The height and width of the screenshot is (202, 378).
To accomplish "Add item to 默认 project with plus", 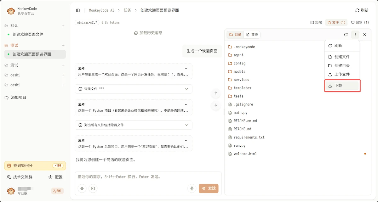I will pyautogui.click(x=63, y=26).
